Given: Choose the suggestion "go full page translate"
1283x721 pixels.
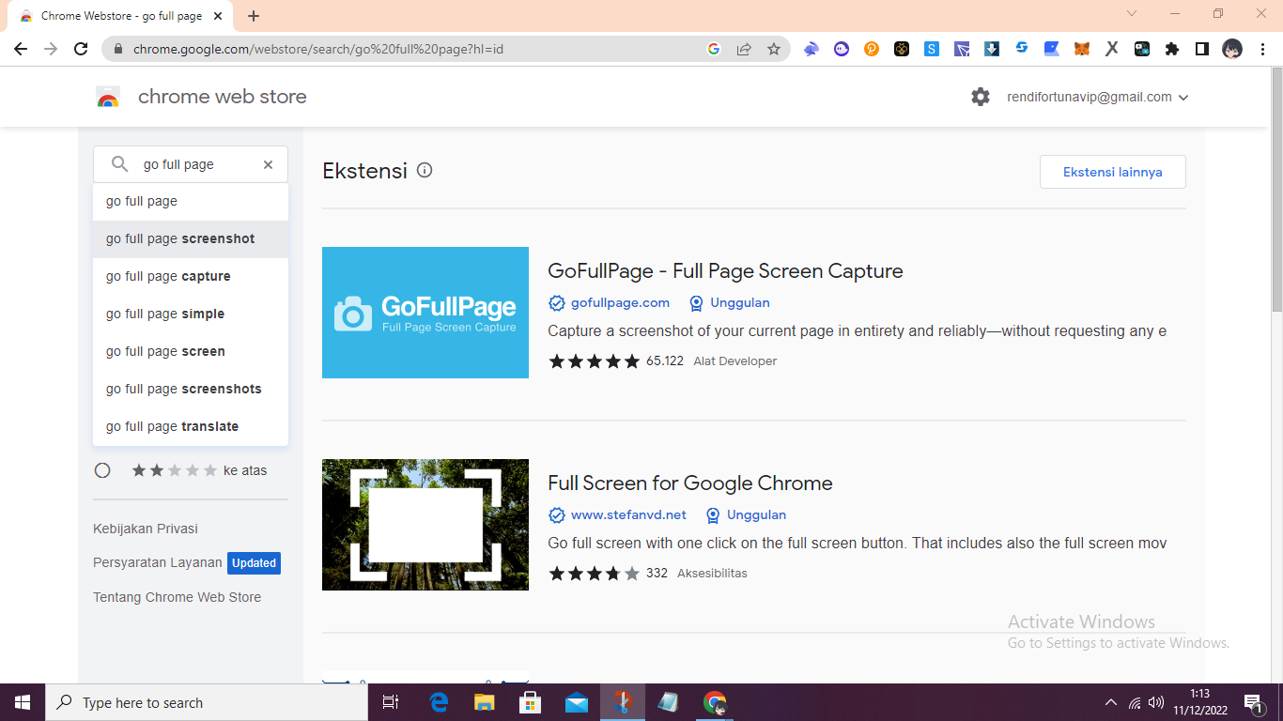Looking at the screenshot, I should 191,426.
